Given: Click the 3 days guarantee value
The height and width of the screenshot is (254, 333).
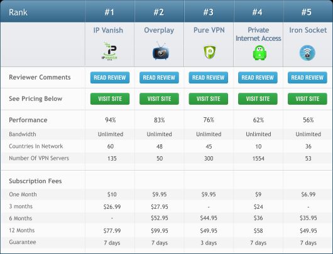Looking at the screenshot, I should coord(209,243).
